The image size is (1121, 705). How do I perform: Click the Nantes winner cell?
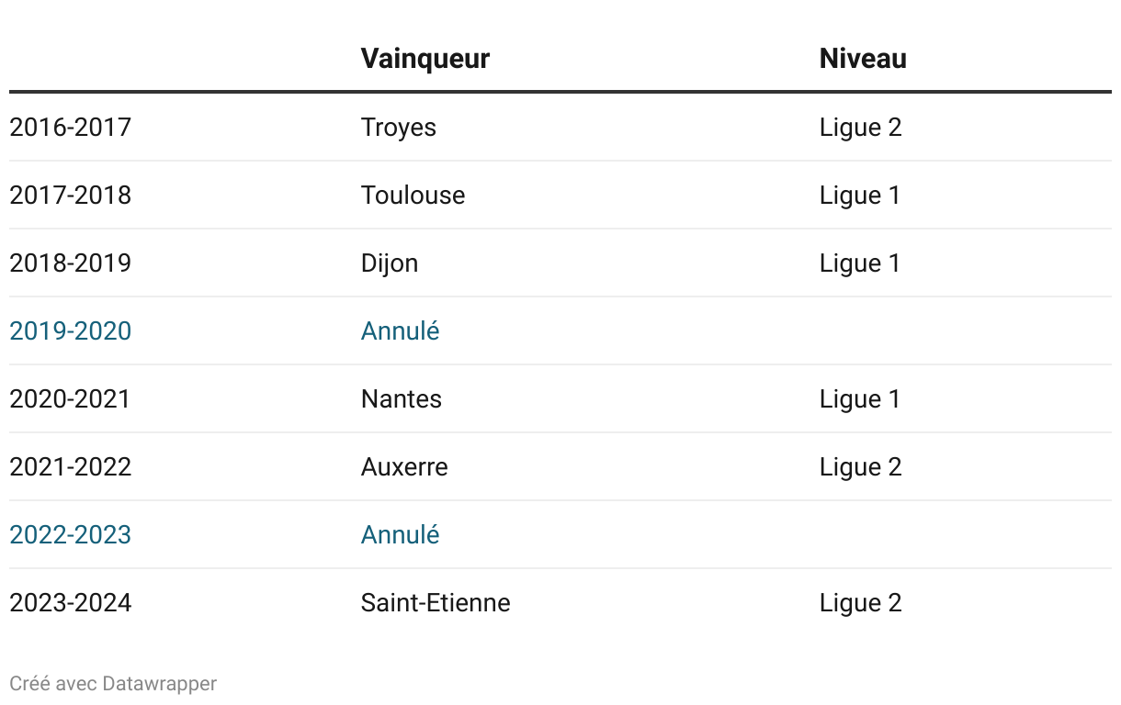coord(402,398)
